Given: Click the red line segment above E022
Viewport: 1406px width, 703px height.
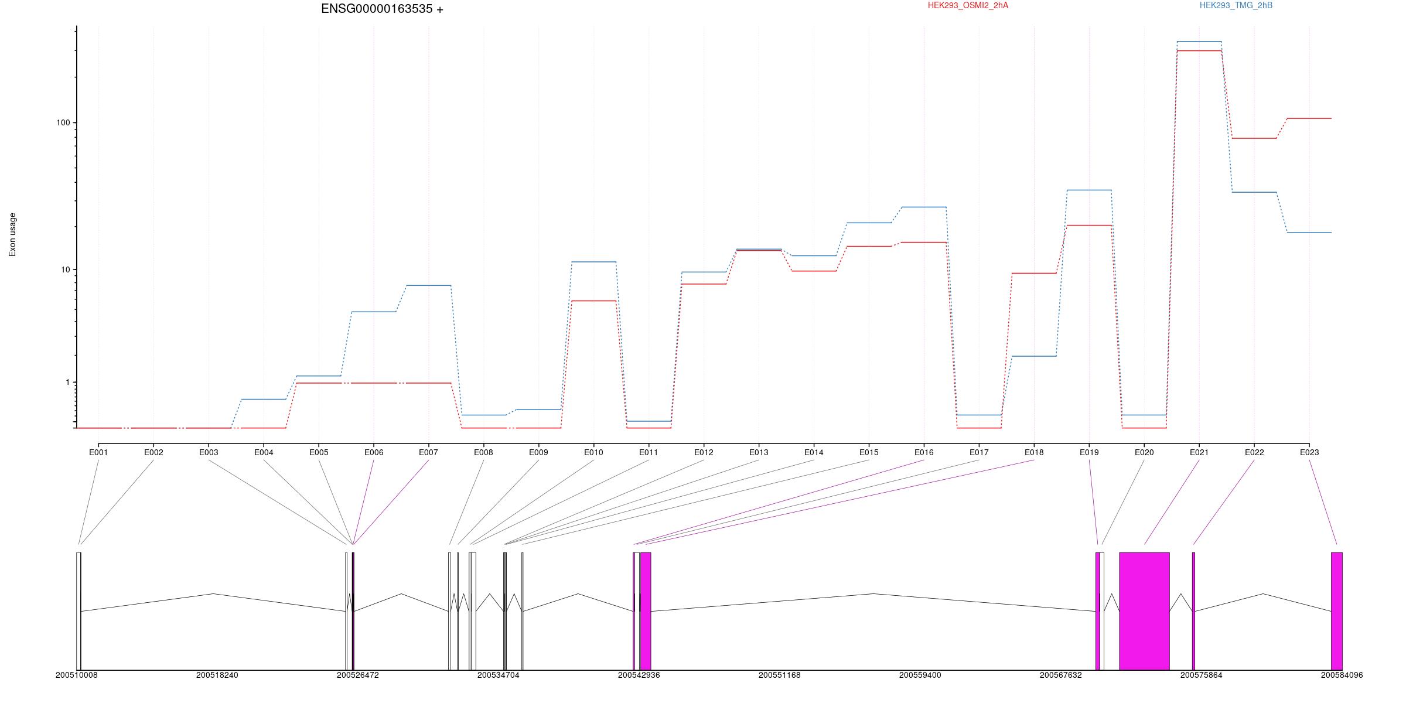Looking at the screenshot, I should 1254,138.
